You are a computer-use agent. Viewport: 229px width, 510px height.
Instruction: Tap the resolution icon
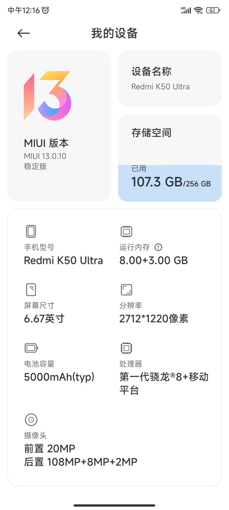(126, 290)
